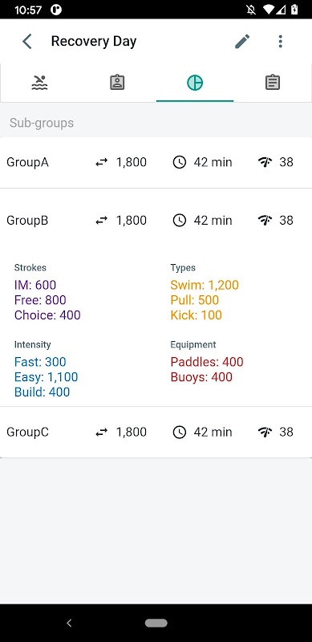Click the GroupA distance arrows icon
This screenshot has height=642, width=312.
101,163
